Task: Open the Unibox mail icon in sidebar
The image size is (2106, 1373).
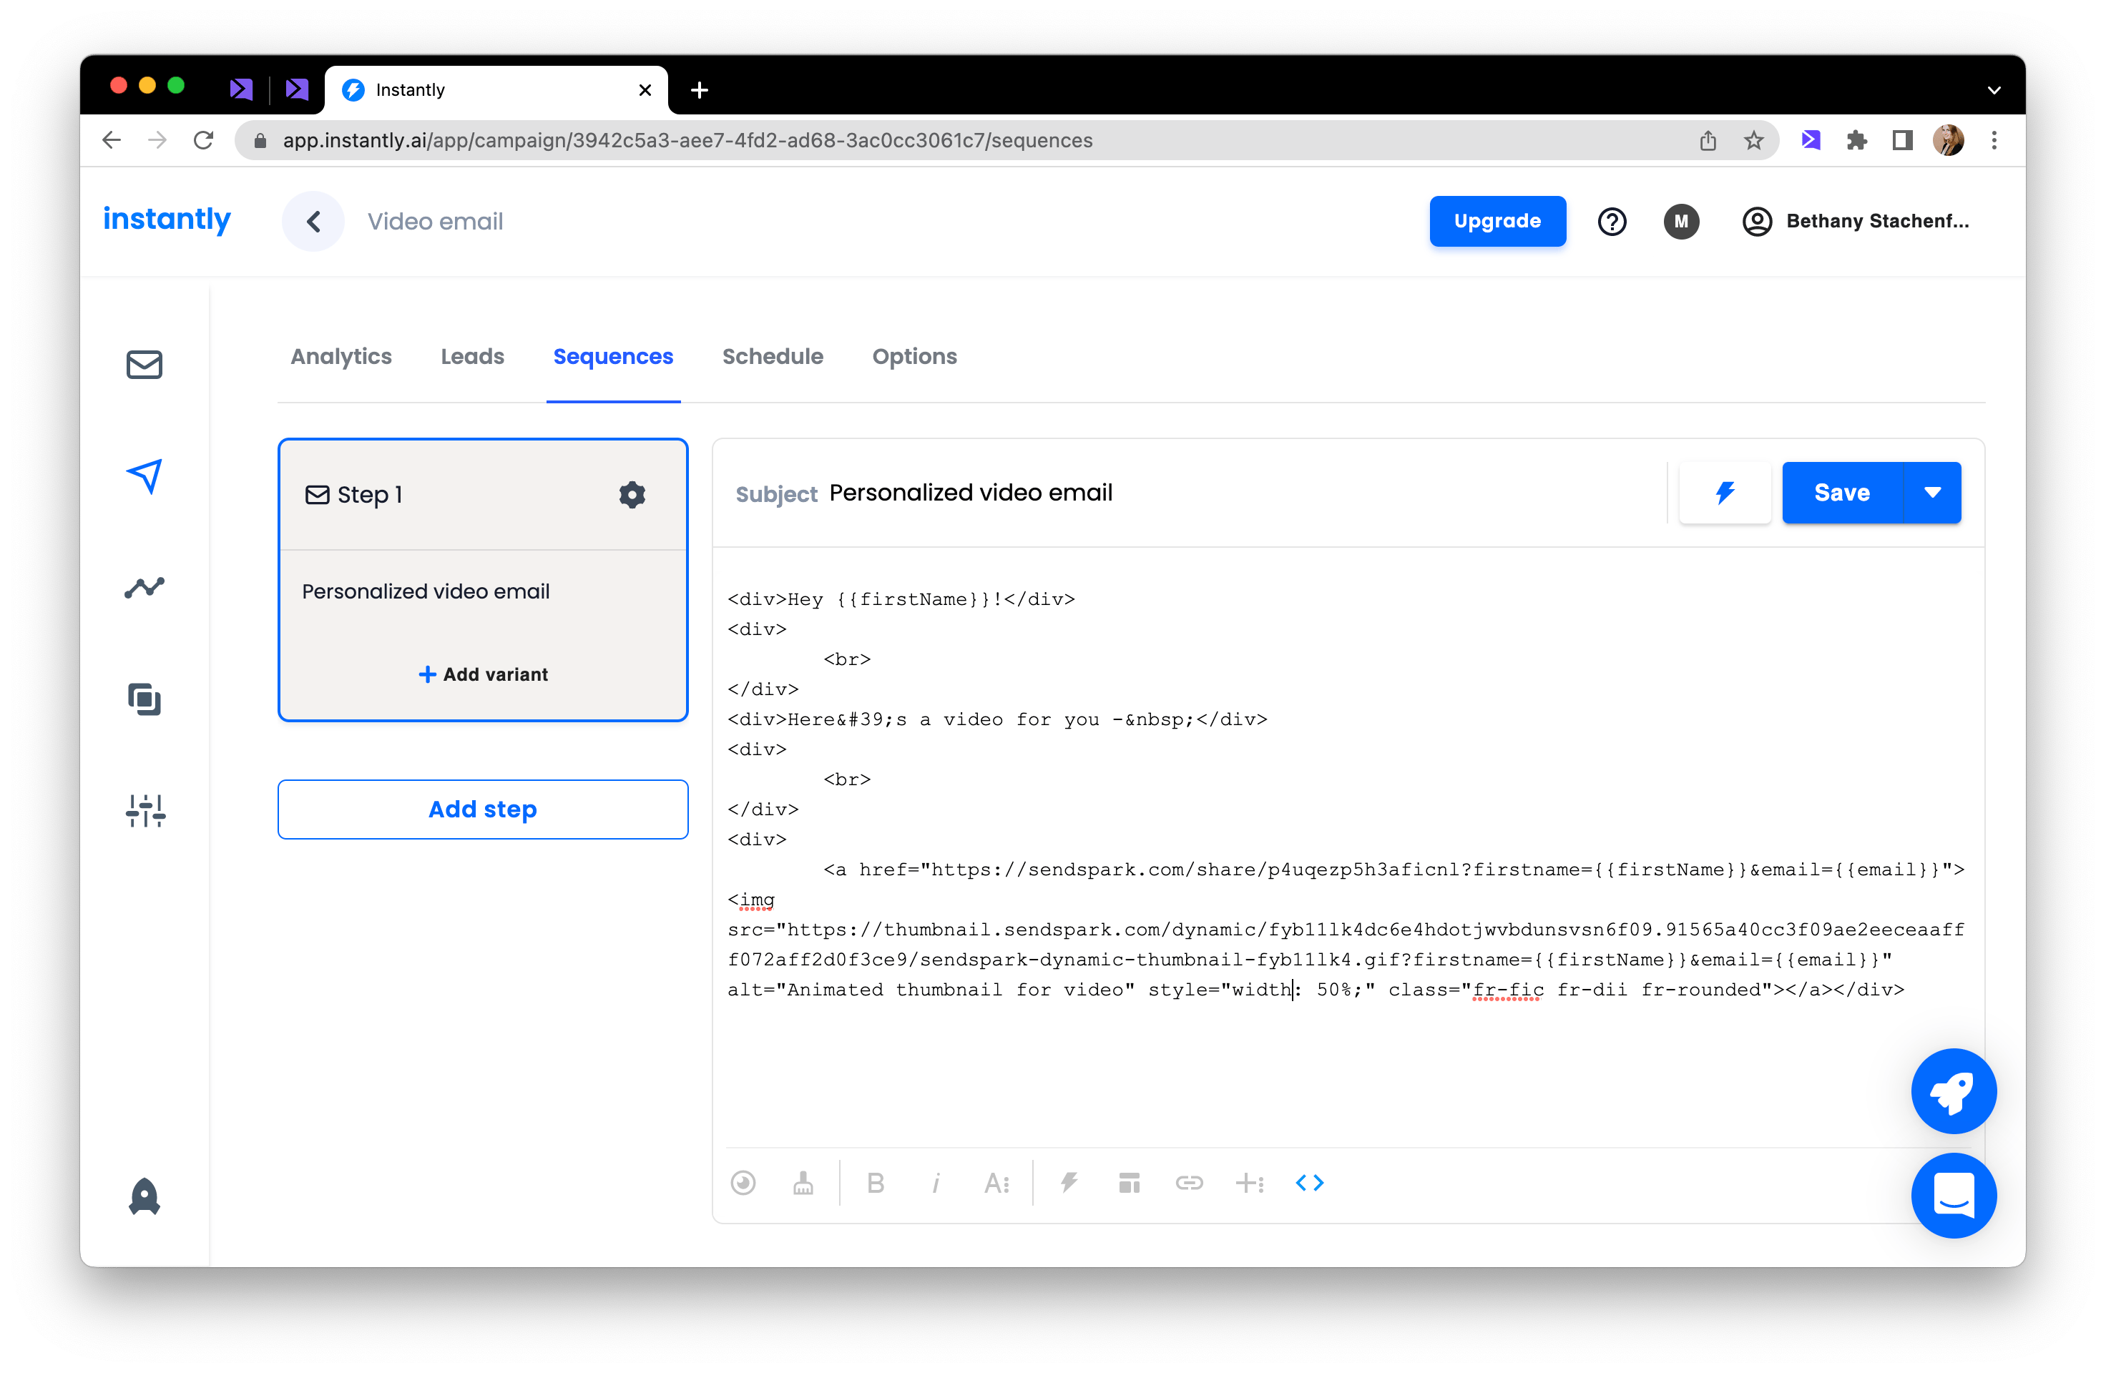Action: pyautogui.click(x=145, y=365)
